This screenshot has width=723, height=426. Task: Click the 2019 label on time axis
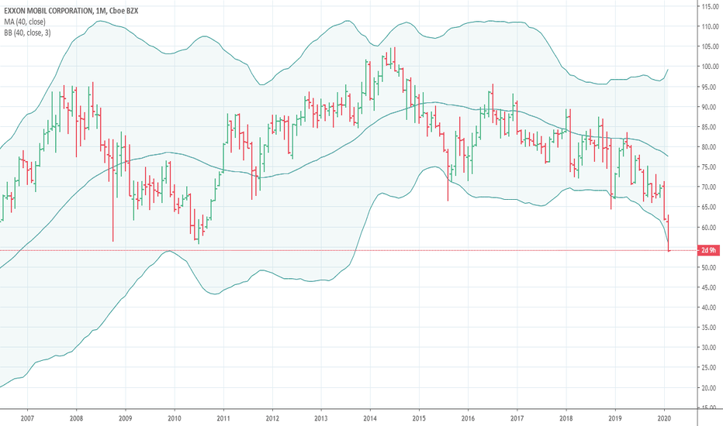coord(614,418)
